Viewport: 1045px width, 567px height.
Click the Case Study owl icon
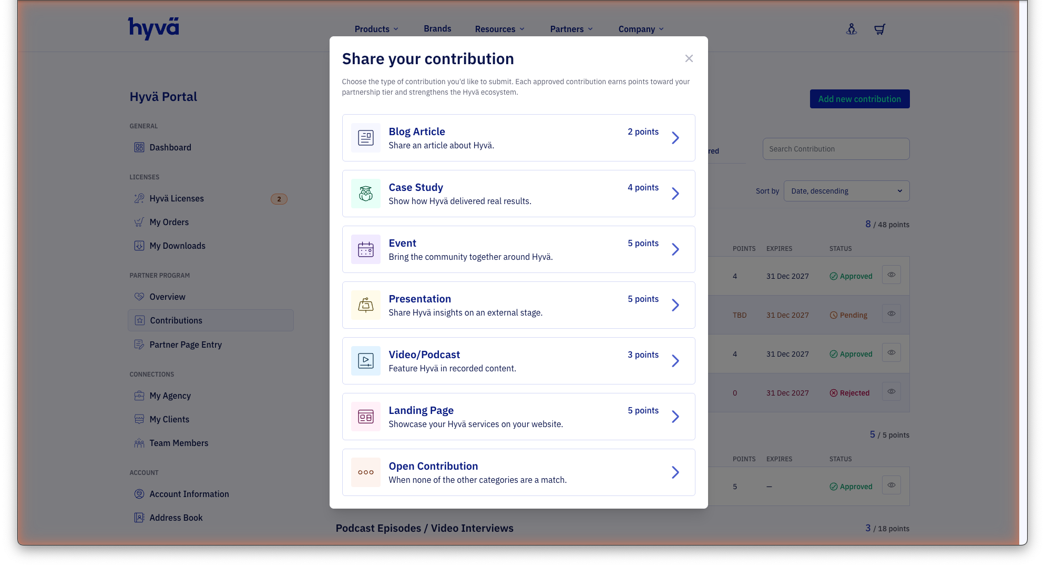[365, 193]
